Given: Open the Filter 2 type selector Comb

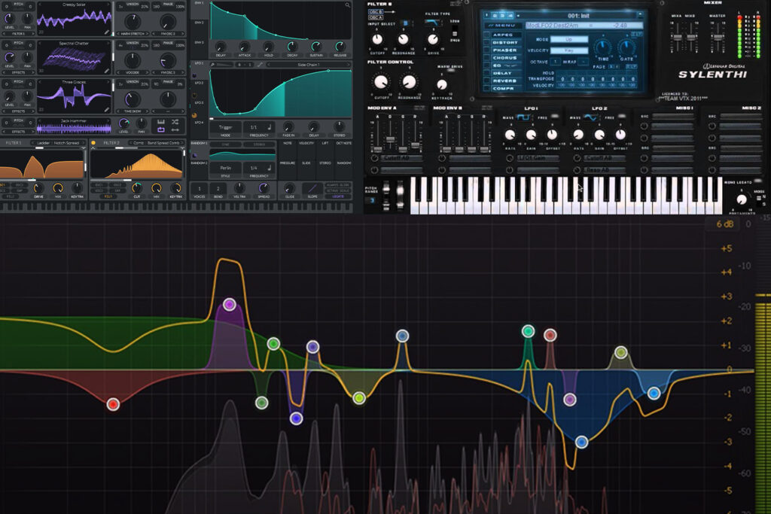Looking at the screenshot, I should [x=156, y=143].
